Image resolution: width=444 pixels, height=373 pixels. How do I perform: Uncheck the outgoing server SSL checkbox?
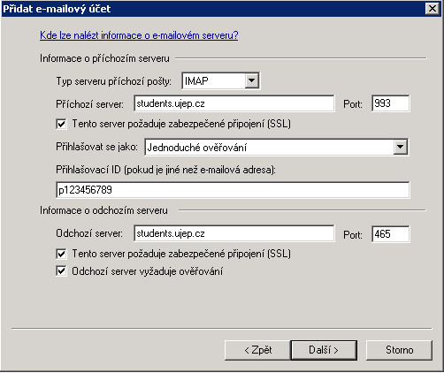61,254
